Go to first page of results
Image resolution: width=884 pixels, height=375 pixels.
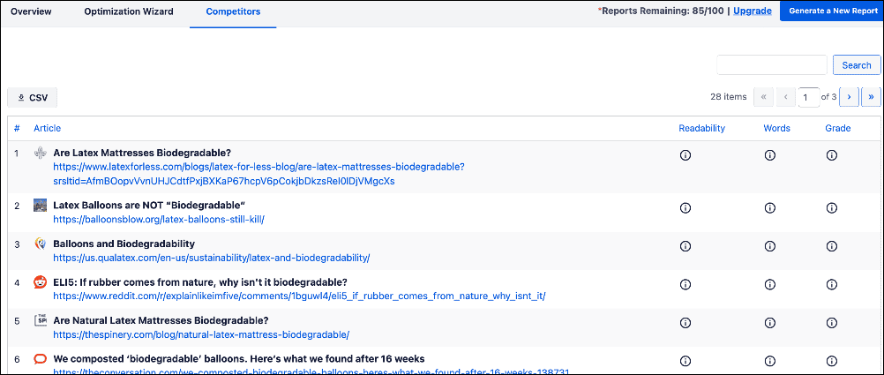click(x=763, y=97)
